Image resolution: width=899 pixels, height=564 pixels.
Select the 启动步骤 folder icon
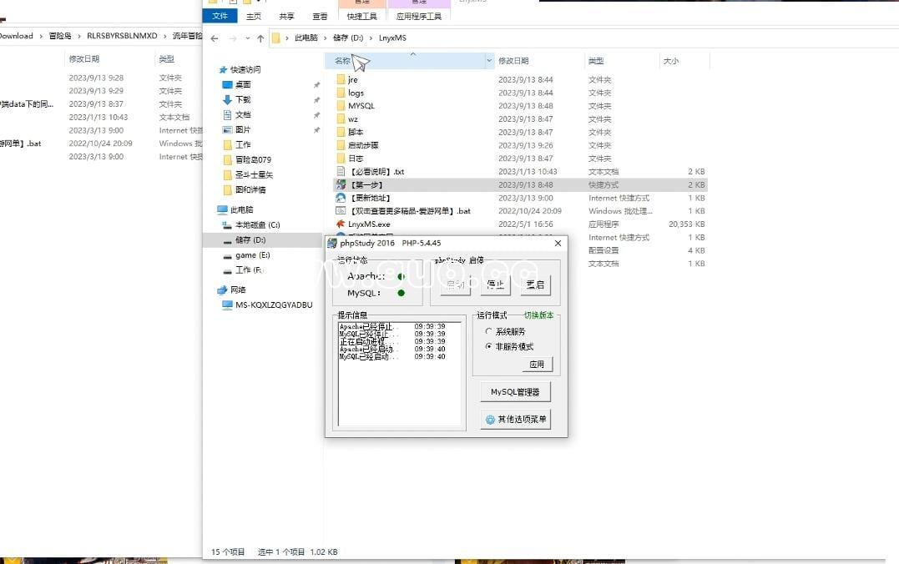pyautogui.click(x=341, y=145)
